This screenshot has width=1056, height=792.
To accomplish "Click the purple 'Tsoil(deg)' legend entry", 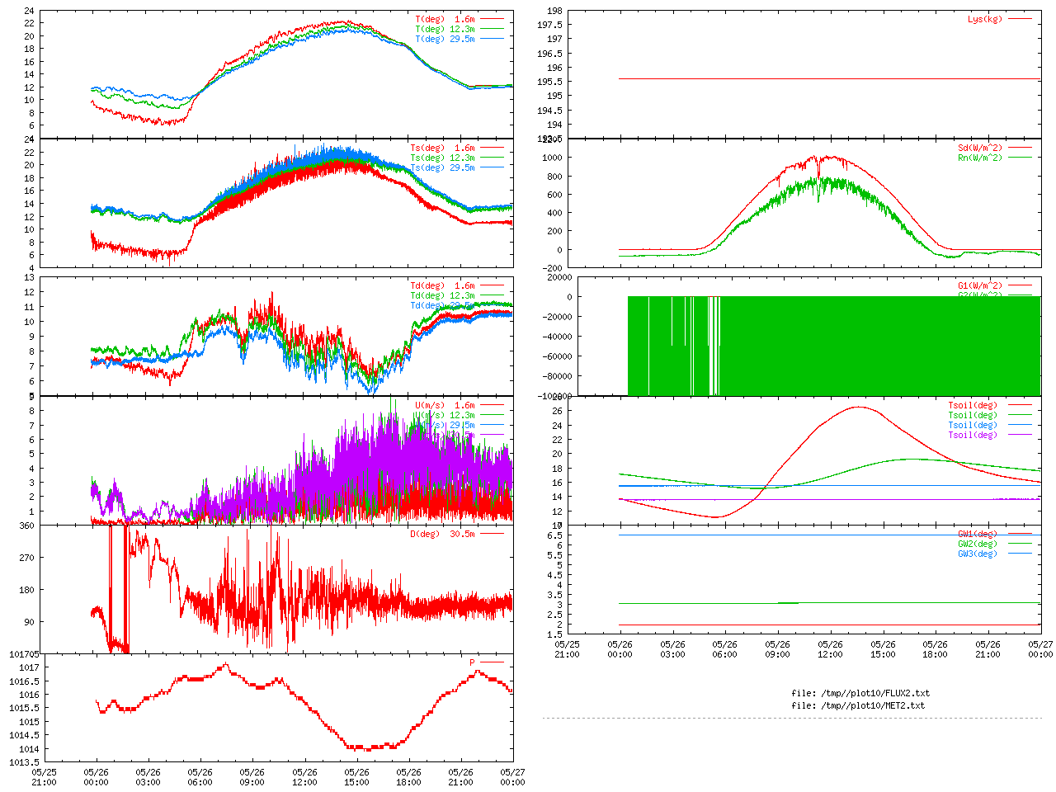I will (973, 435).
